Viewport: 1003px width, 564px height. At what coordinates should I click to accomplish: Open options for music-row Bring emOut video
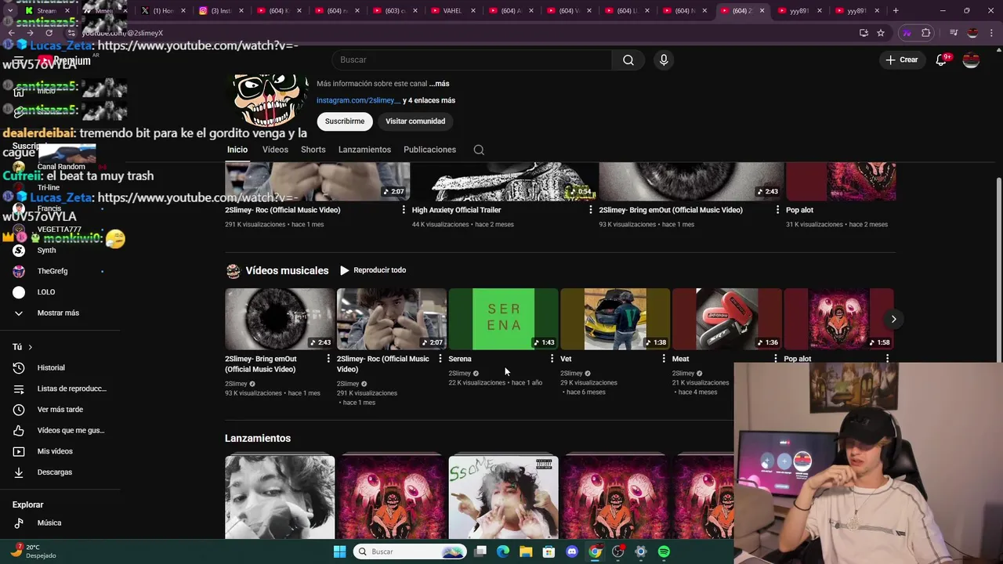click(328, 359)
